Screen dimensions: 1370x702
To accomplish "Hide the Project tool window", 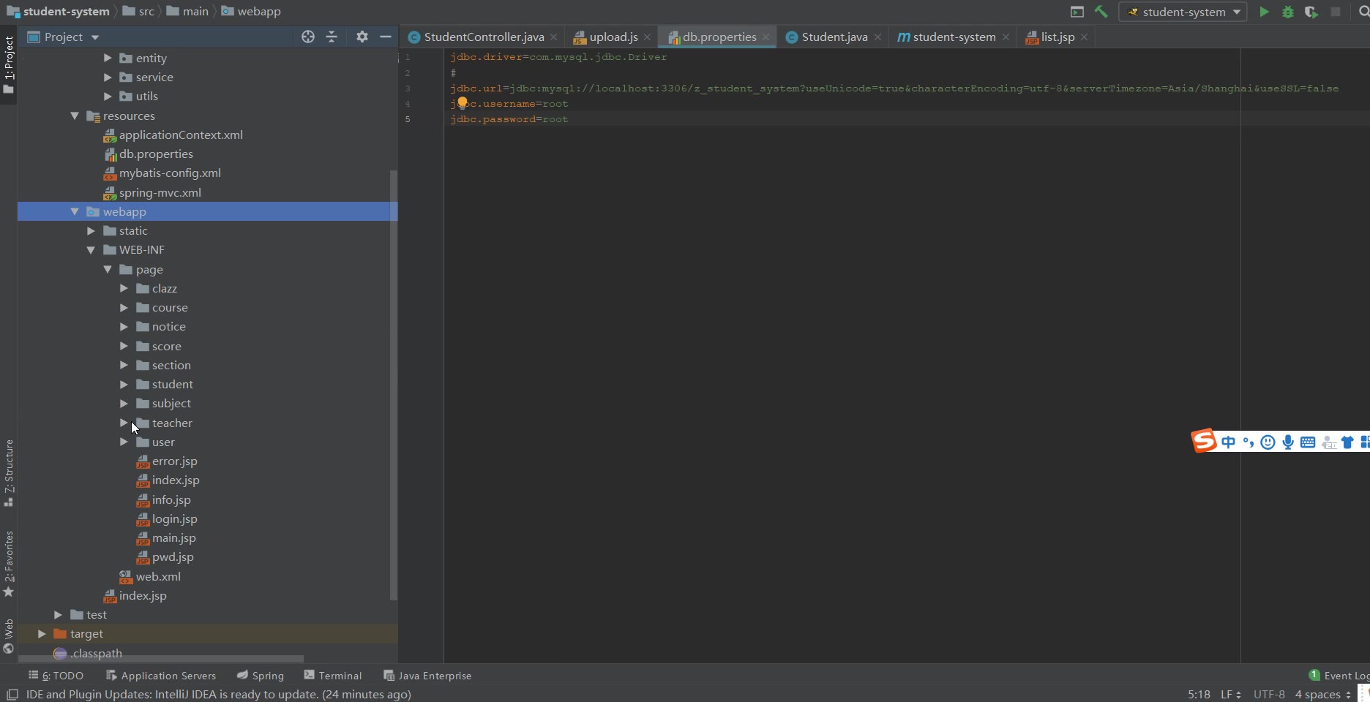I will coord(386,37).
